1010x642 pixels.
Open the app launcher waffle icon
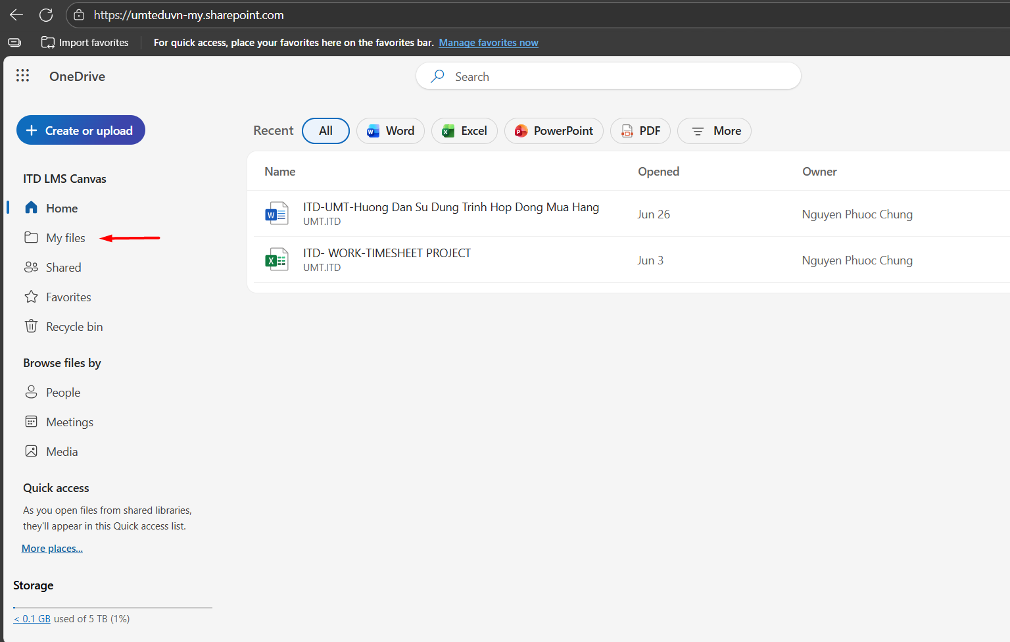[22, 76]
